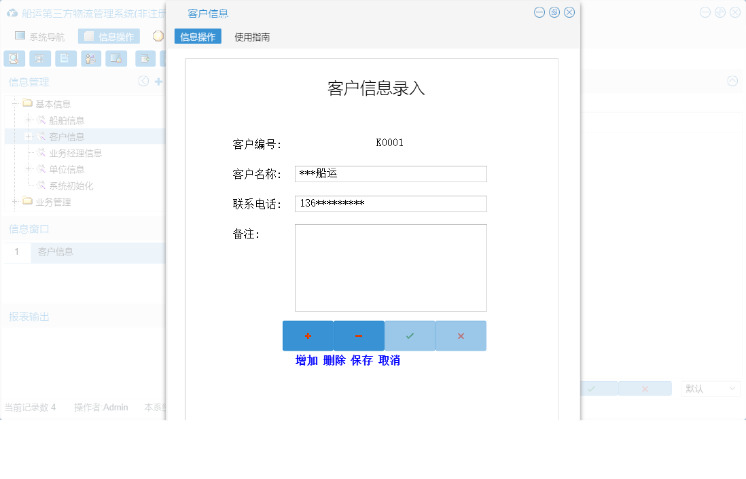
Task: Click the 取消 text link in the dialog
Action: [x=389, y=361]
